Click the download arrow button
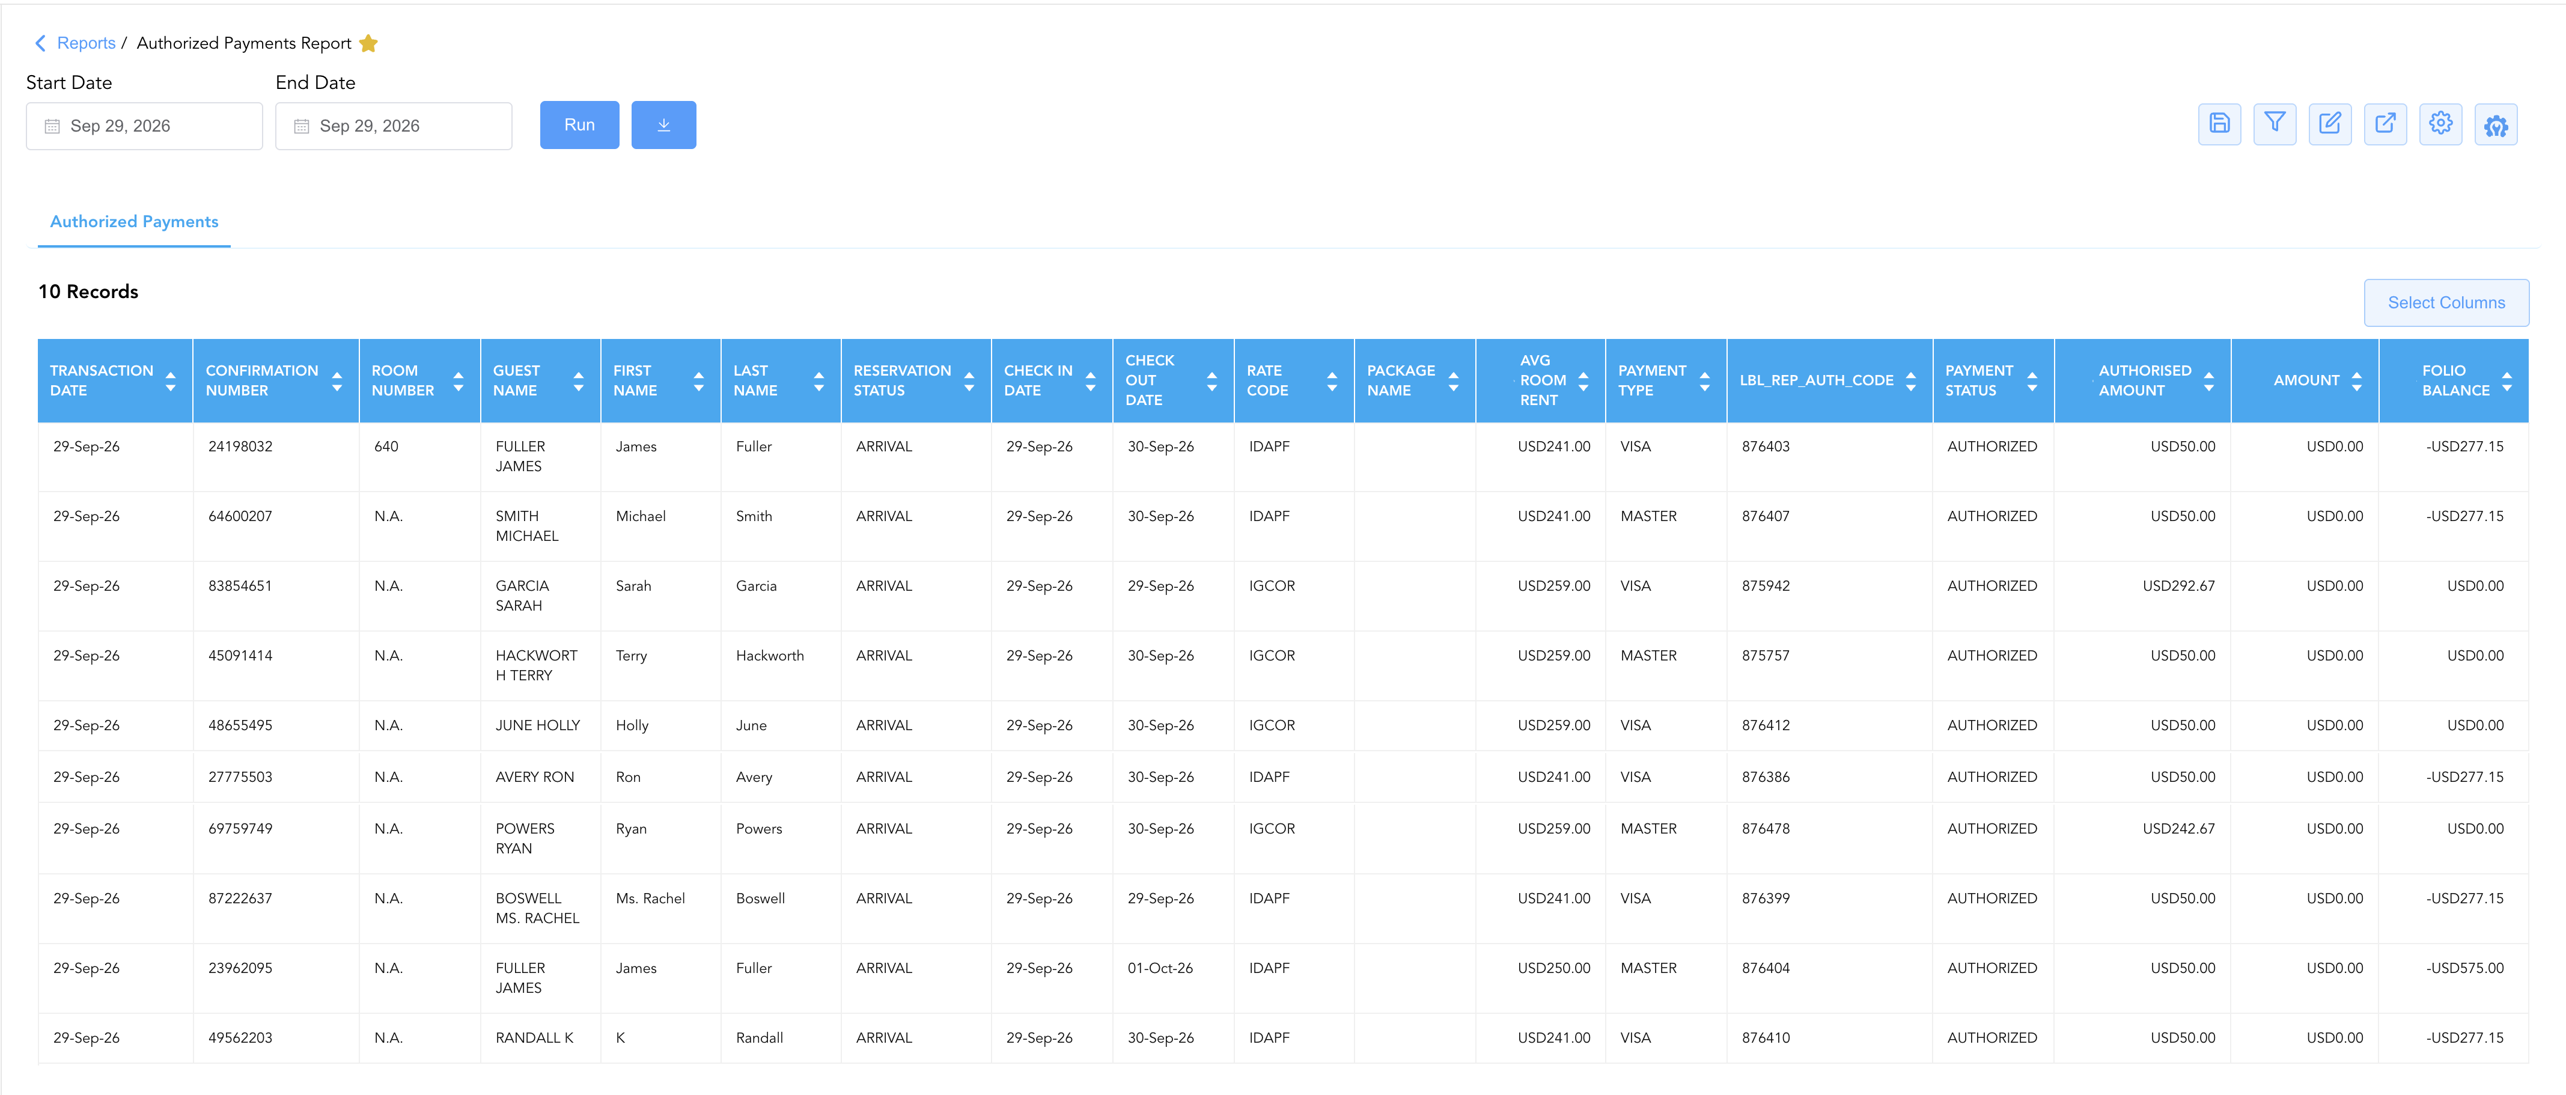 663,124
